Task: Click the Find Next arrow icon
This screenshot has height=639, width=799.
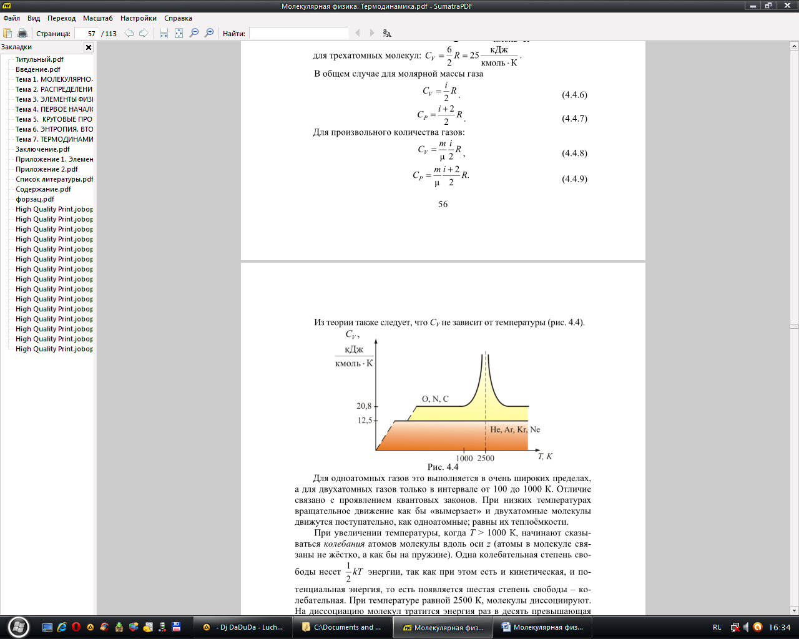Action: click(x=372, y=33)
